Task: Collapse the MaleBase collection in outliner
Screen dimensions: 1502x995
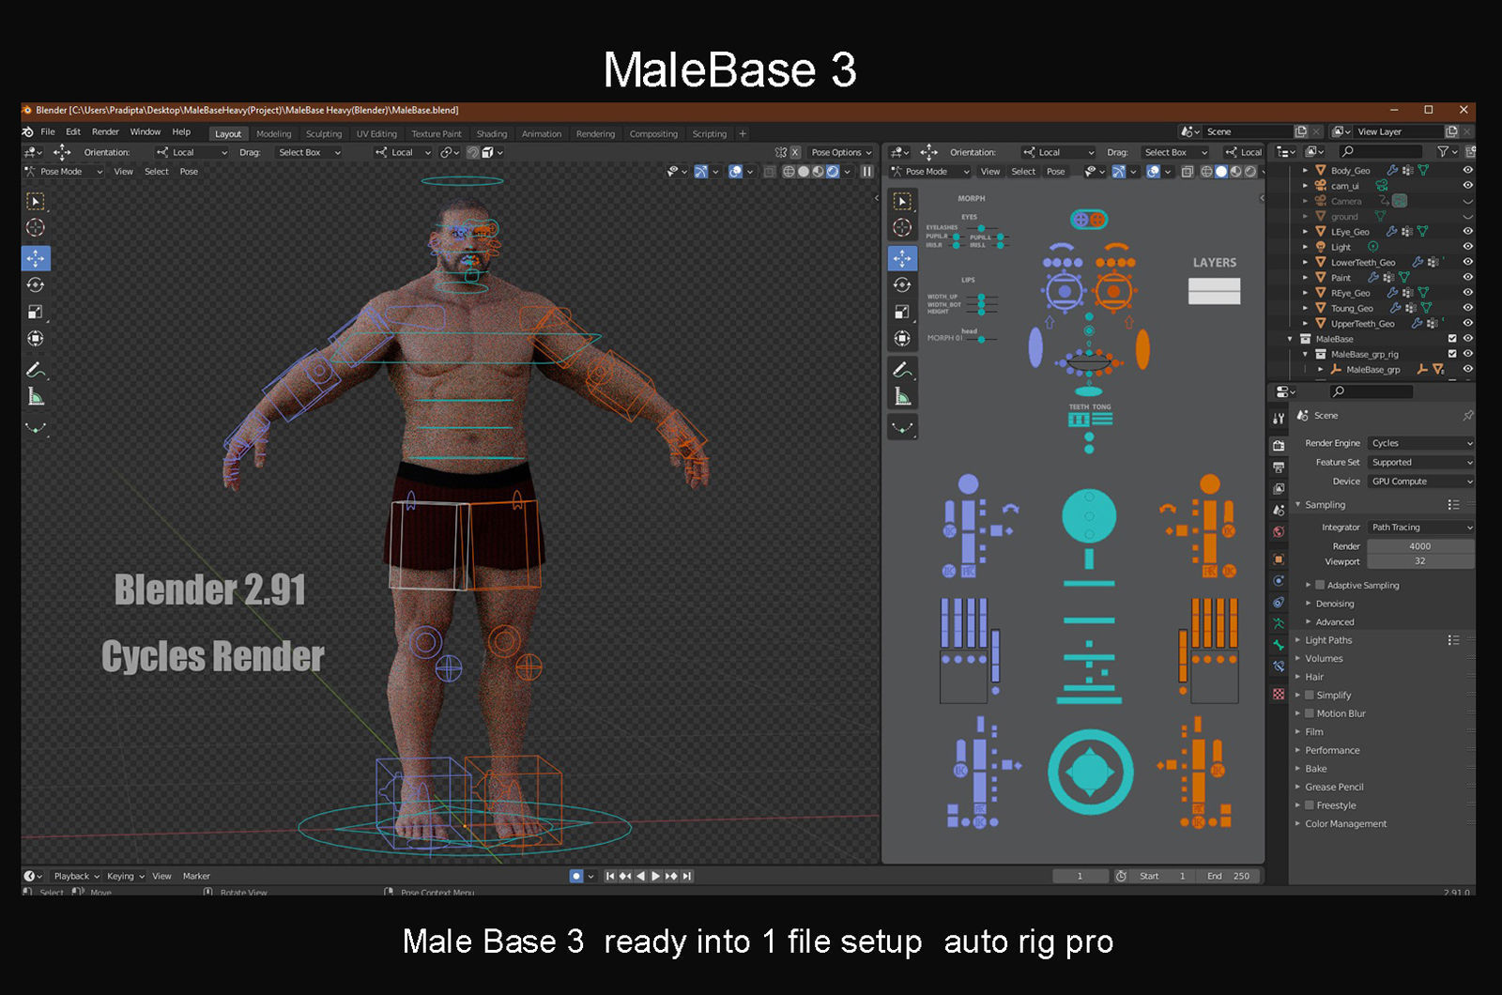Action: [x=1290, y=339]
